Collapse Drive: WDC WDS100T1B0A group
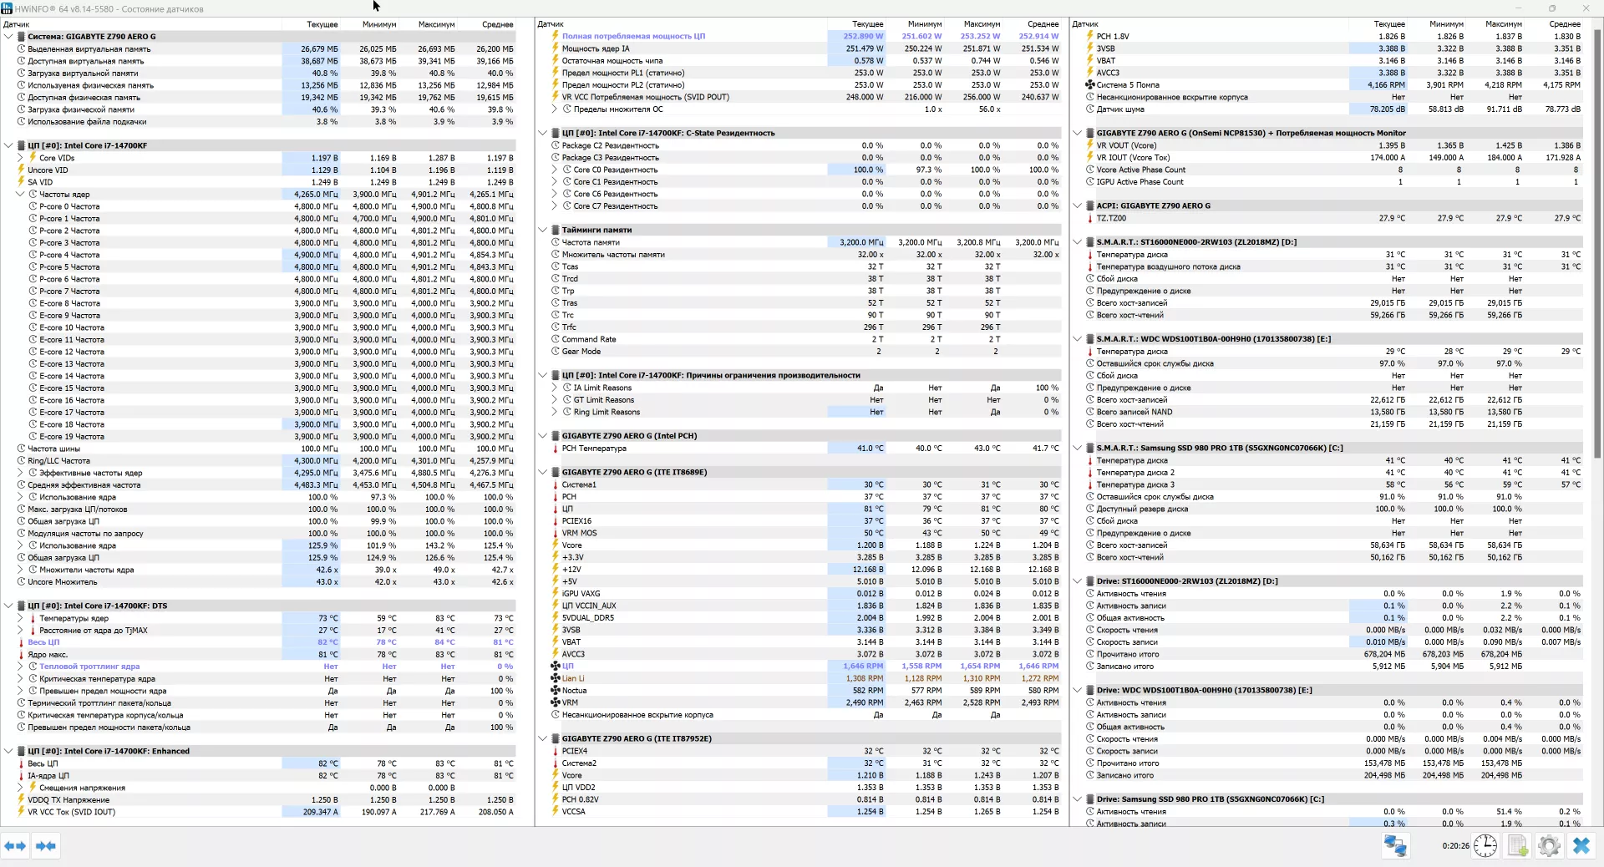Image resolution: width=1604 pixels, height=867 pixels. tap(1078, 691)
